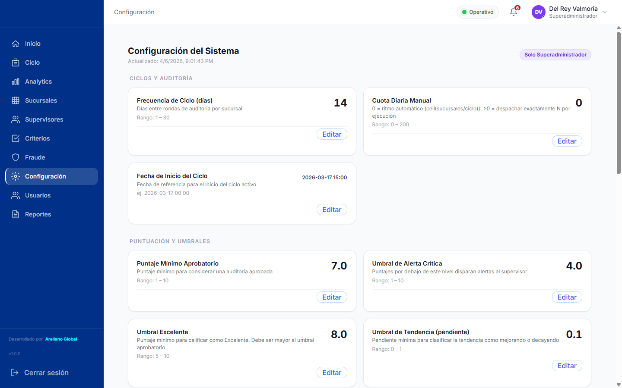This screenshot has width=622, height=388.
Task: Click the Fraude shield icon
Action: tap(16, 157)
